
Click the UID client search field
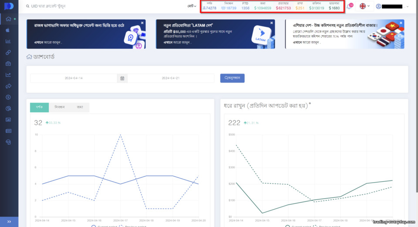click(104, 6)
